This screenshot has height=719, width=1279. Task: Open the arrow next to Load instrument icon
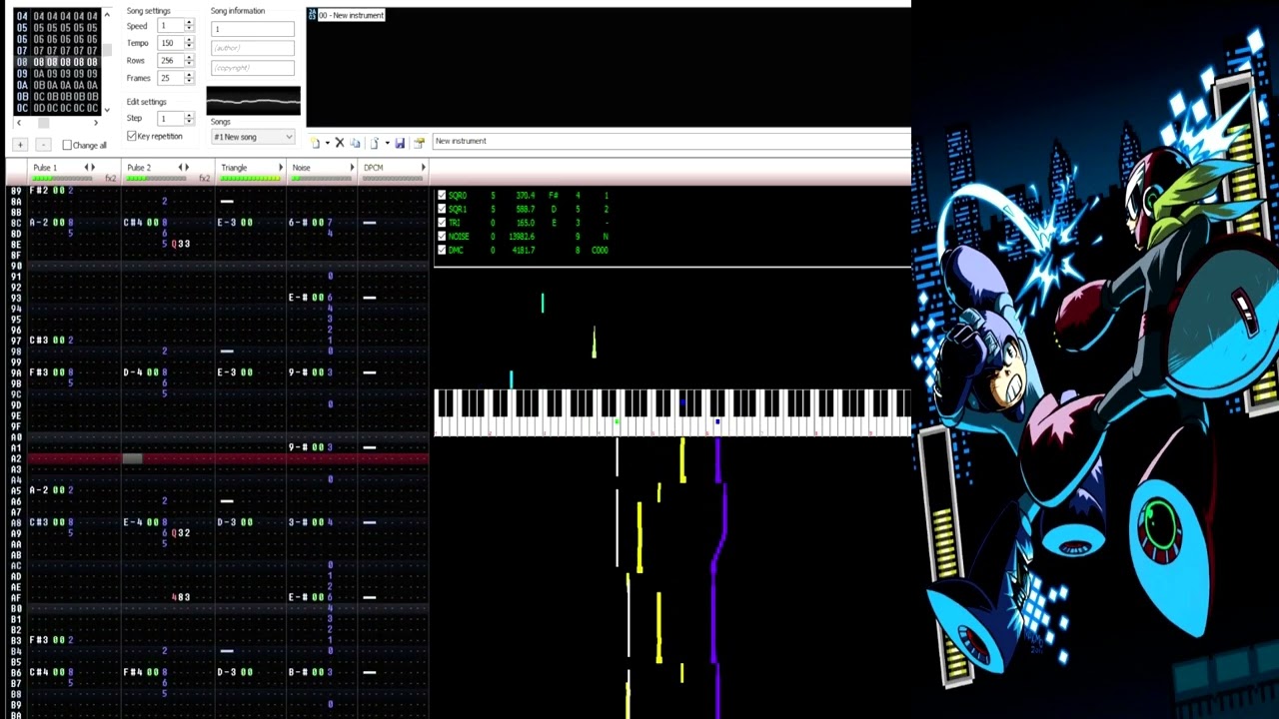coord(387,143)
